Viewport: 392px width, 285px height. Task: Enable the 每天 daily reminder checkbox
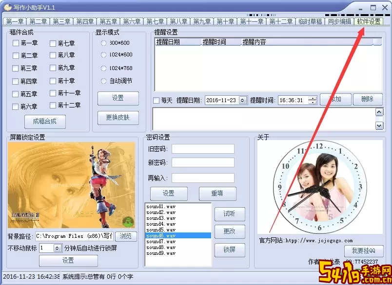[x=156, y=101]
